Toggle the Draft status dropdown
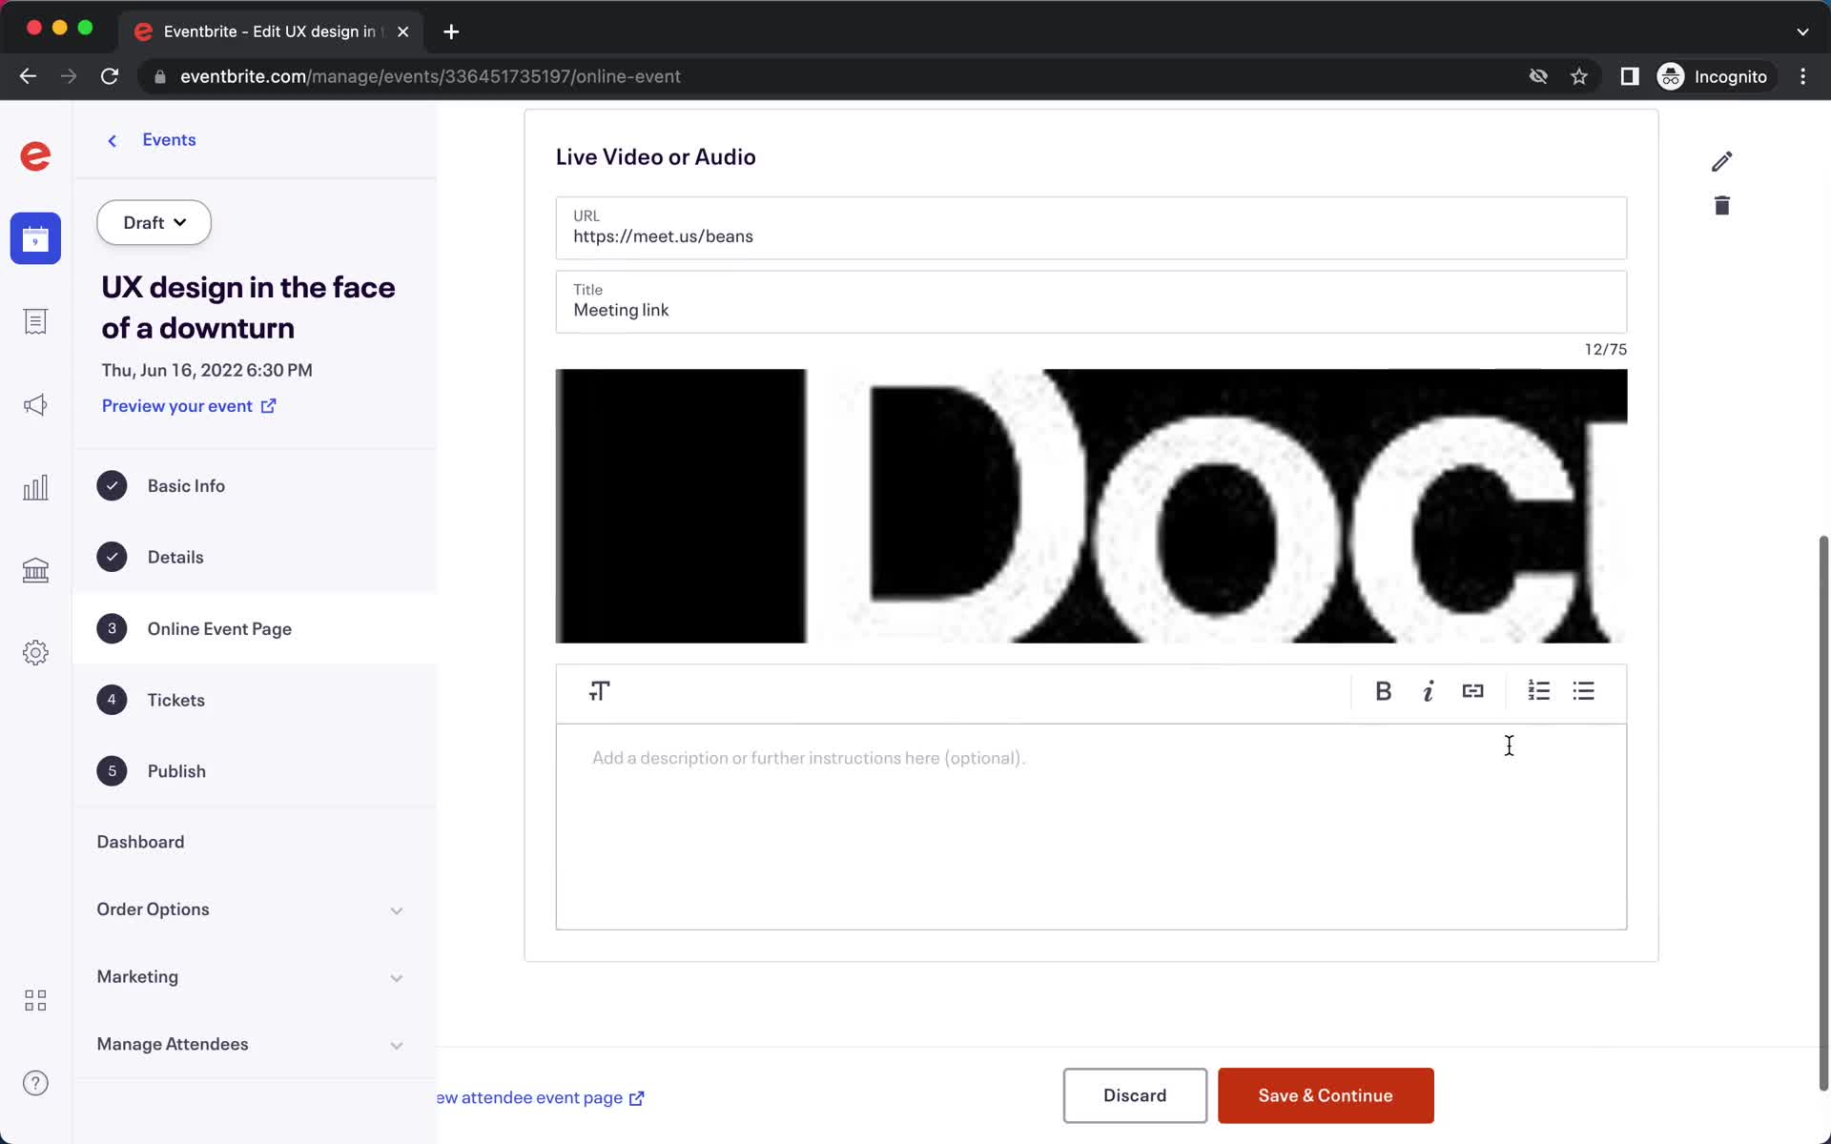Screen dimensions: 1831x1144 click(154, 223)
